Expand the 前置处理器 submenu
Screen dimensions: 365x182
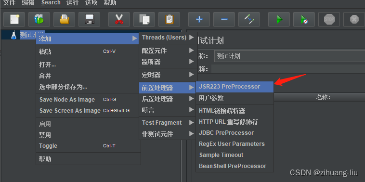click(168, 88)
